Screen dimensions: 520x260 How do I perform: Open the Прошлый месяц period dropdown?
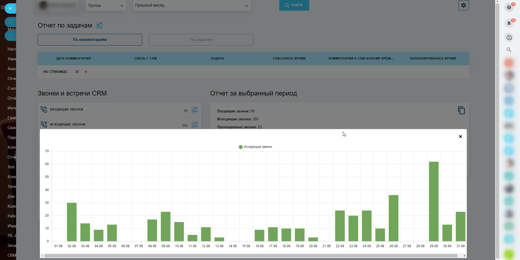click(192, 5)
